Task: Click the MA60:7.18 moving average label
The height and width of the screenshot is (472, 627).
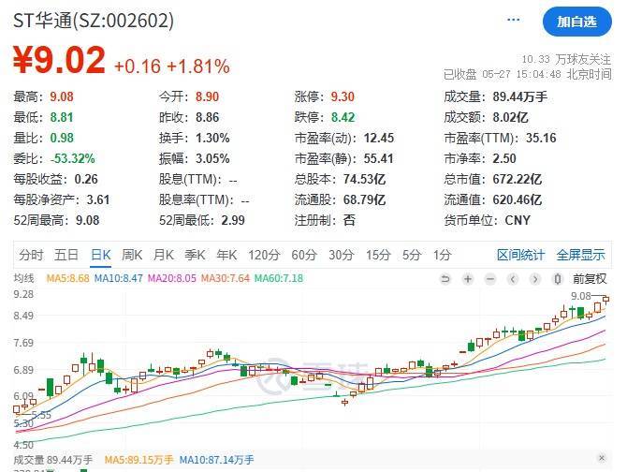Action: 279,278
